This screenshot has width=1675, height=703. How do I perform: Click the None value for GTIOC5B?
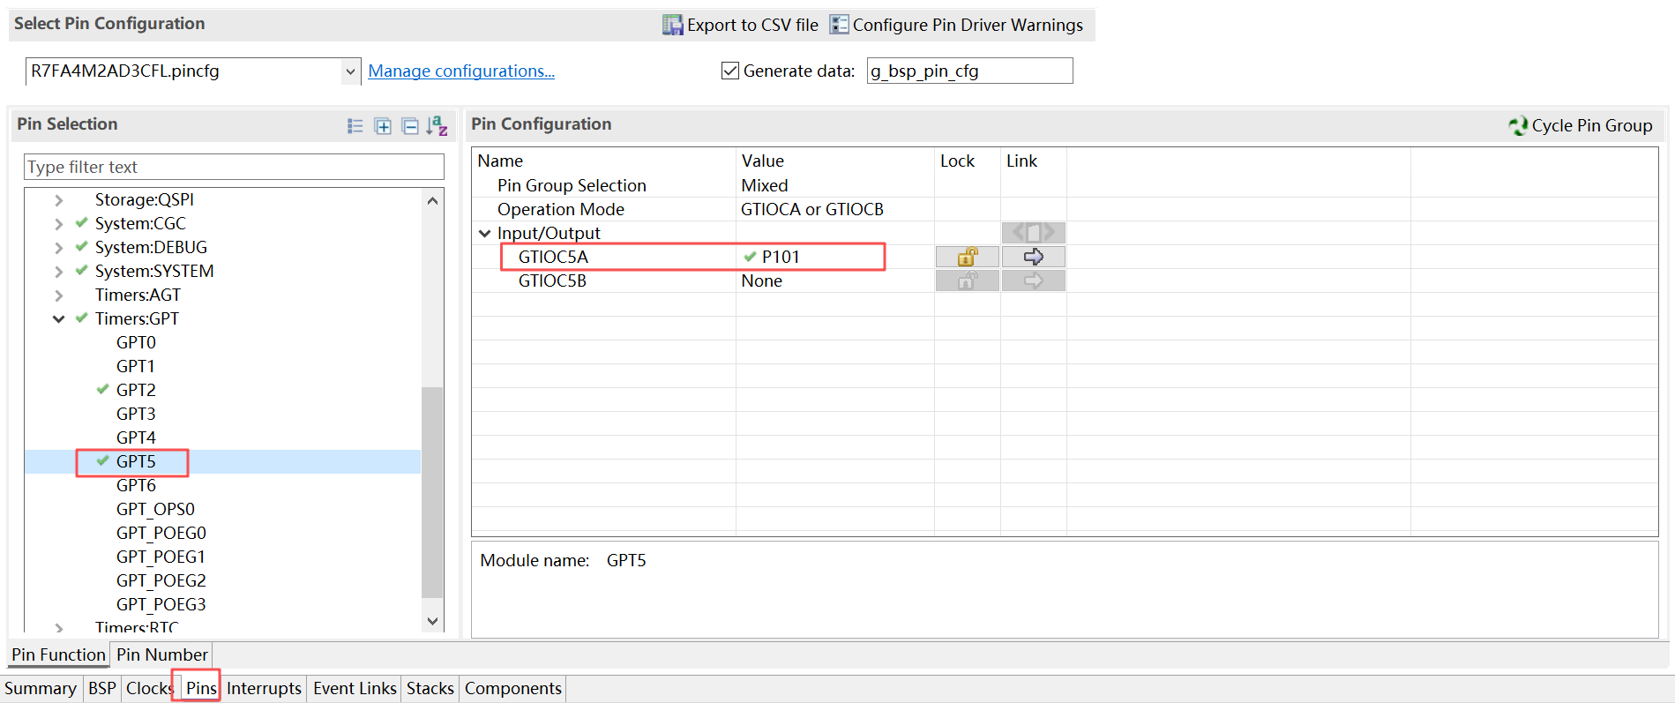[x=762, y=280]
